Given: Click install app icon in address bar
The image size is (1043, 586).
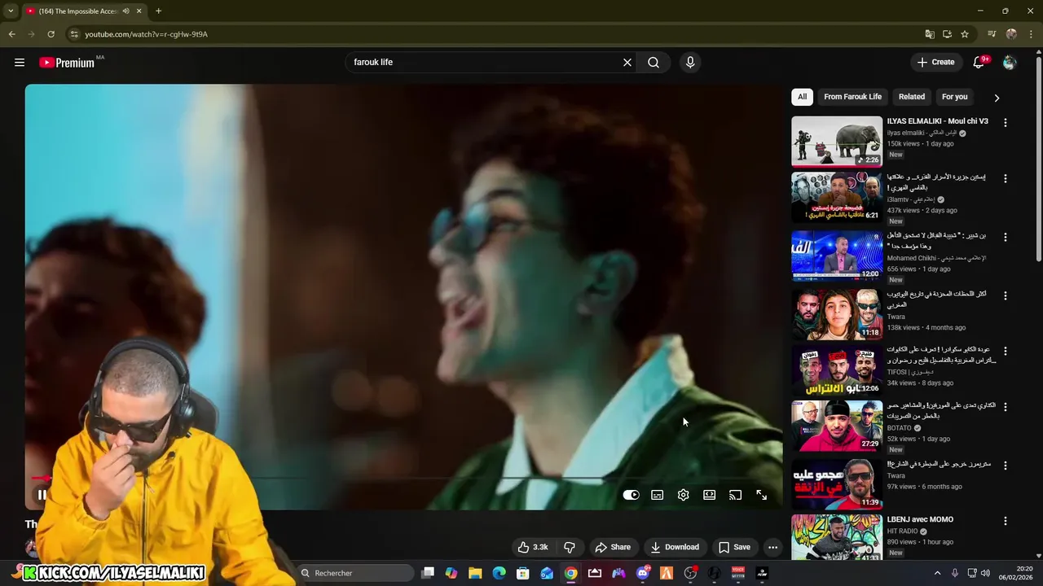Looking at the screenshot, I should [947, 34].
